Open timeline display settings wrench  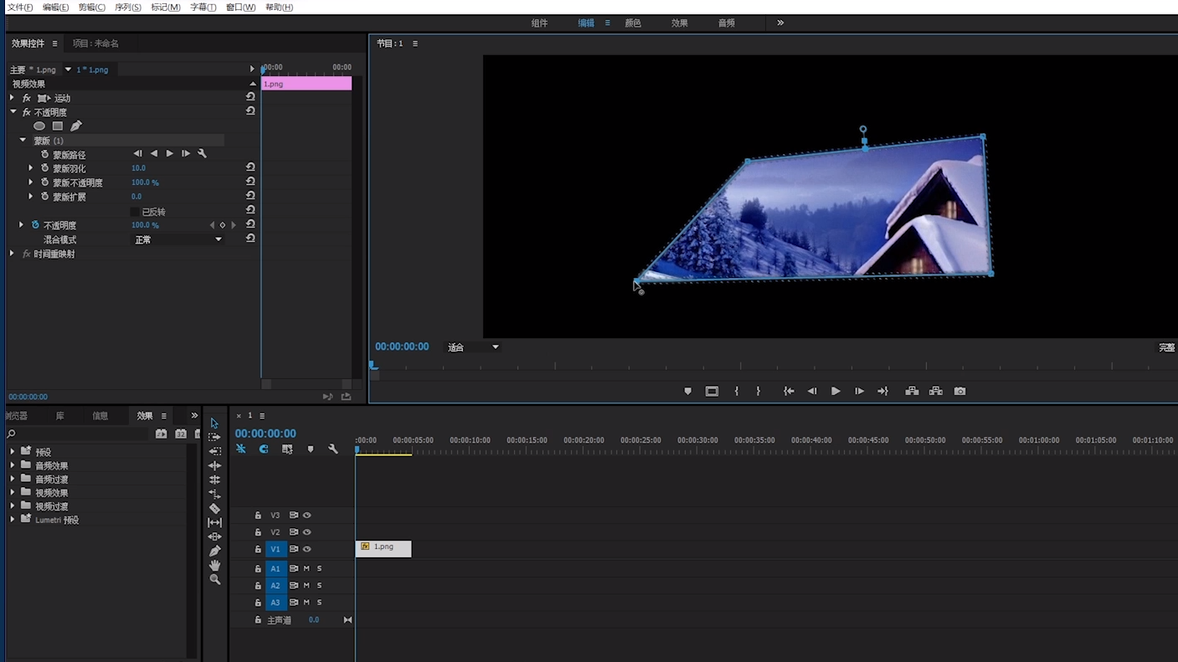[x=333, y=449]
